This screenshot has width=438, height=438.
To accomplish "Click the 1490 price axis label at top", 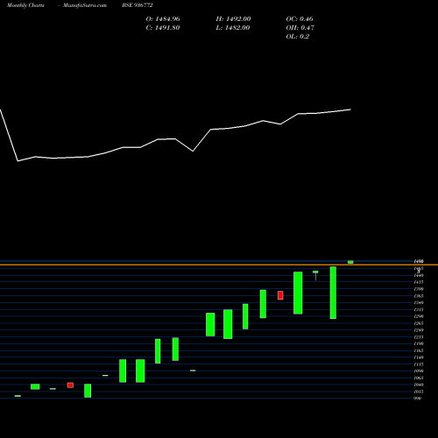I will click(x=419, y=261).
